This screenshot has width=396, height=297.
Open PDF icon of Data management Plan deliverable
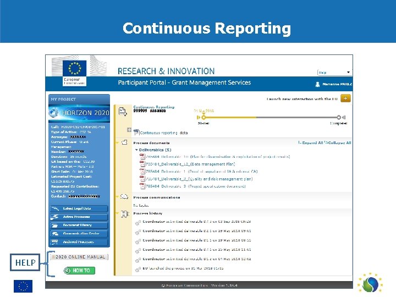pos(142,164)
